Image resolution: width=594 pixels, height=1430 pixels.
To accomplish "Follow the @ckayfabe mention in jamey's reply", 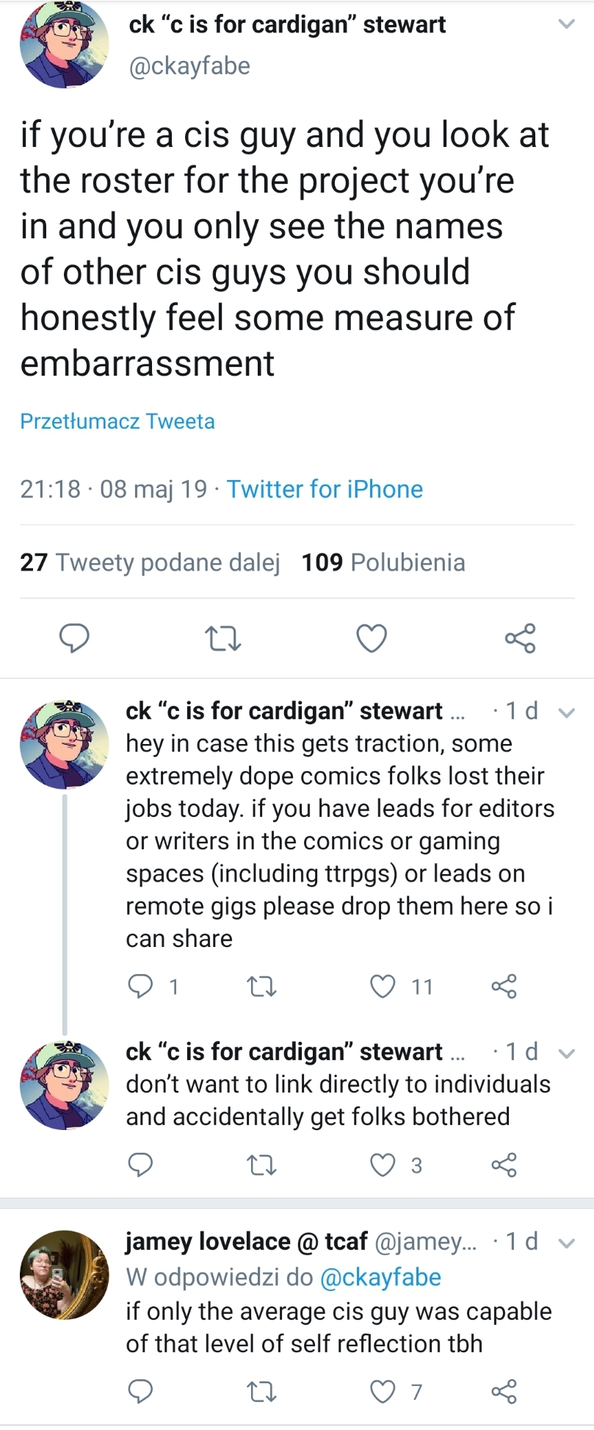I will click(381, 1277).
